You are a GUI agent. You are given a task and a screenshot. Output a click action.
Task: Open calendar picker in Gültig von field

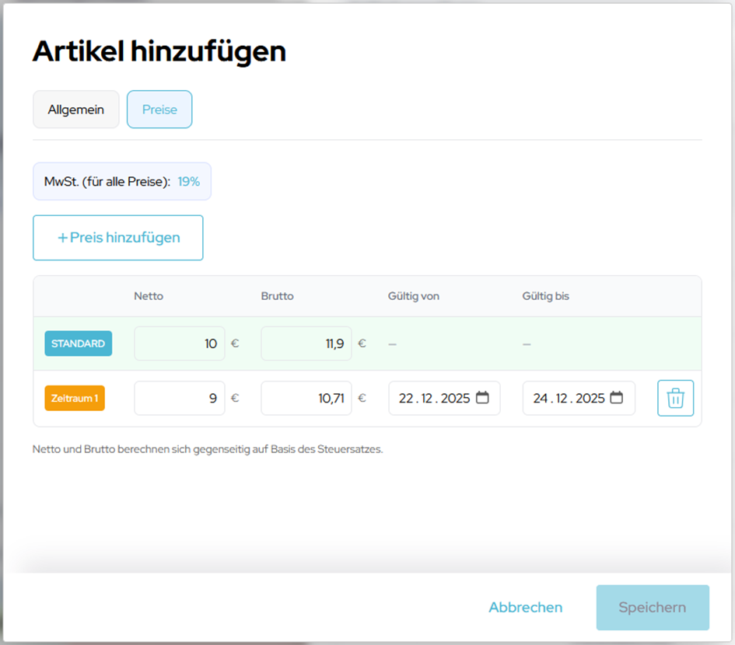coord(482,398)
